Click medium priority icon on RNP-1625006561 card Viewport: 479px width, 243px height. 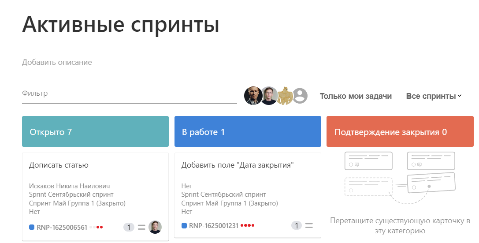coord(141,228)
